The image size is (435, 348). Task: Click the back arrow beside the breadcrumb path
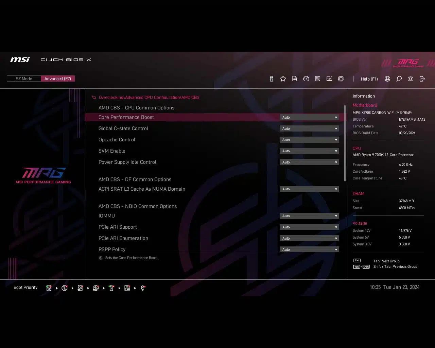[x=94, y=98]
